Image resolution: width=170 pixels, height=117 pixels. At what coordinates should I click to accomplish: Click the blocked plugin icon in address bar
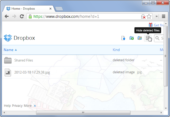tap(143, 16)
